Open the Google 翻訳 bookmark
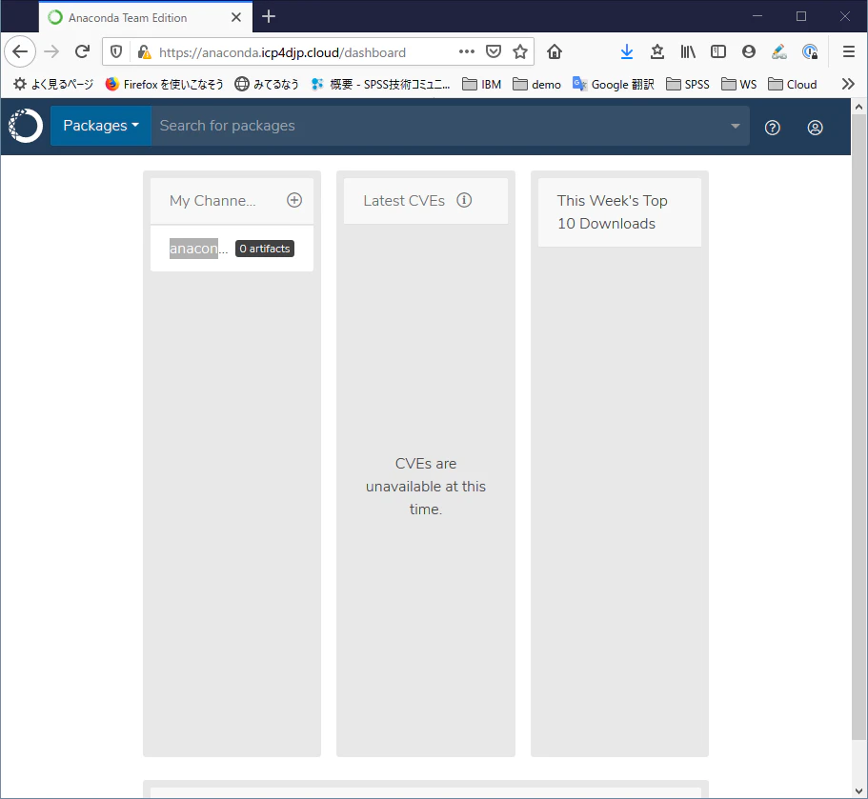Image resolution: width=868 pixels, height=799 pixels. [614, 84]
